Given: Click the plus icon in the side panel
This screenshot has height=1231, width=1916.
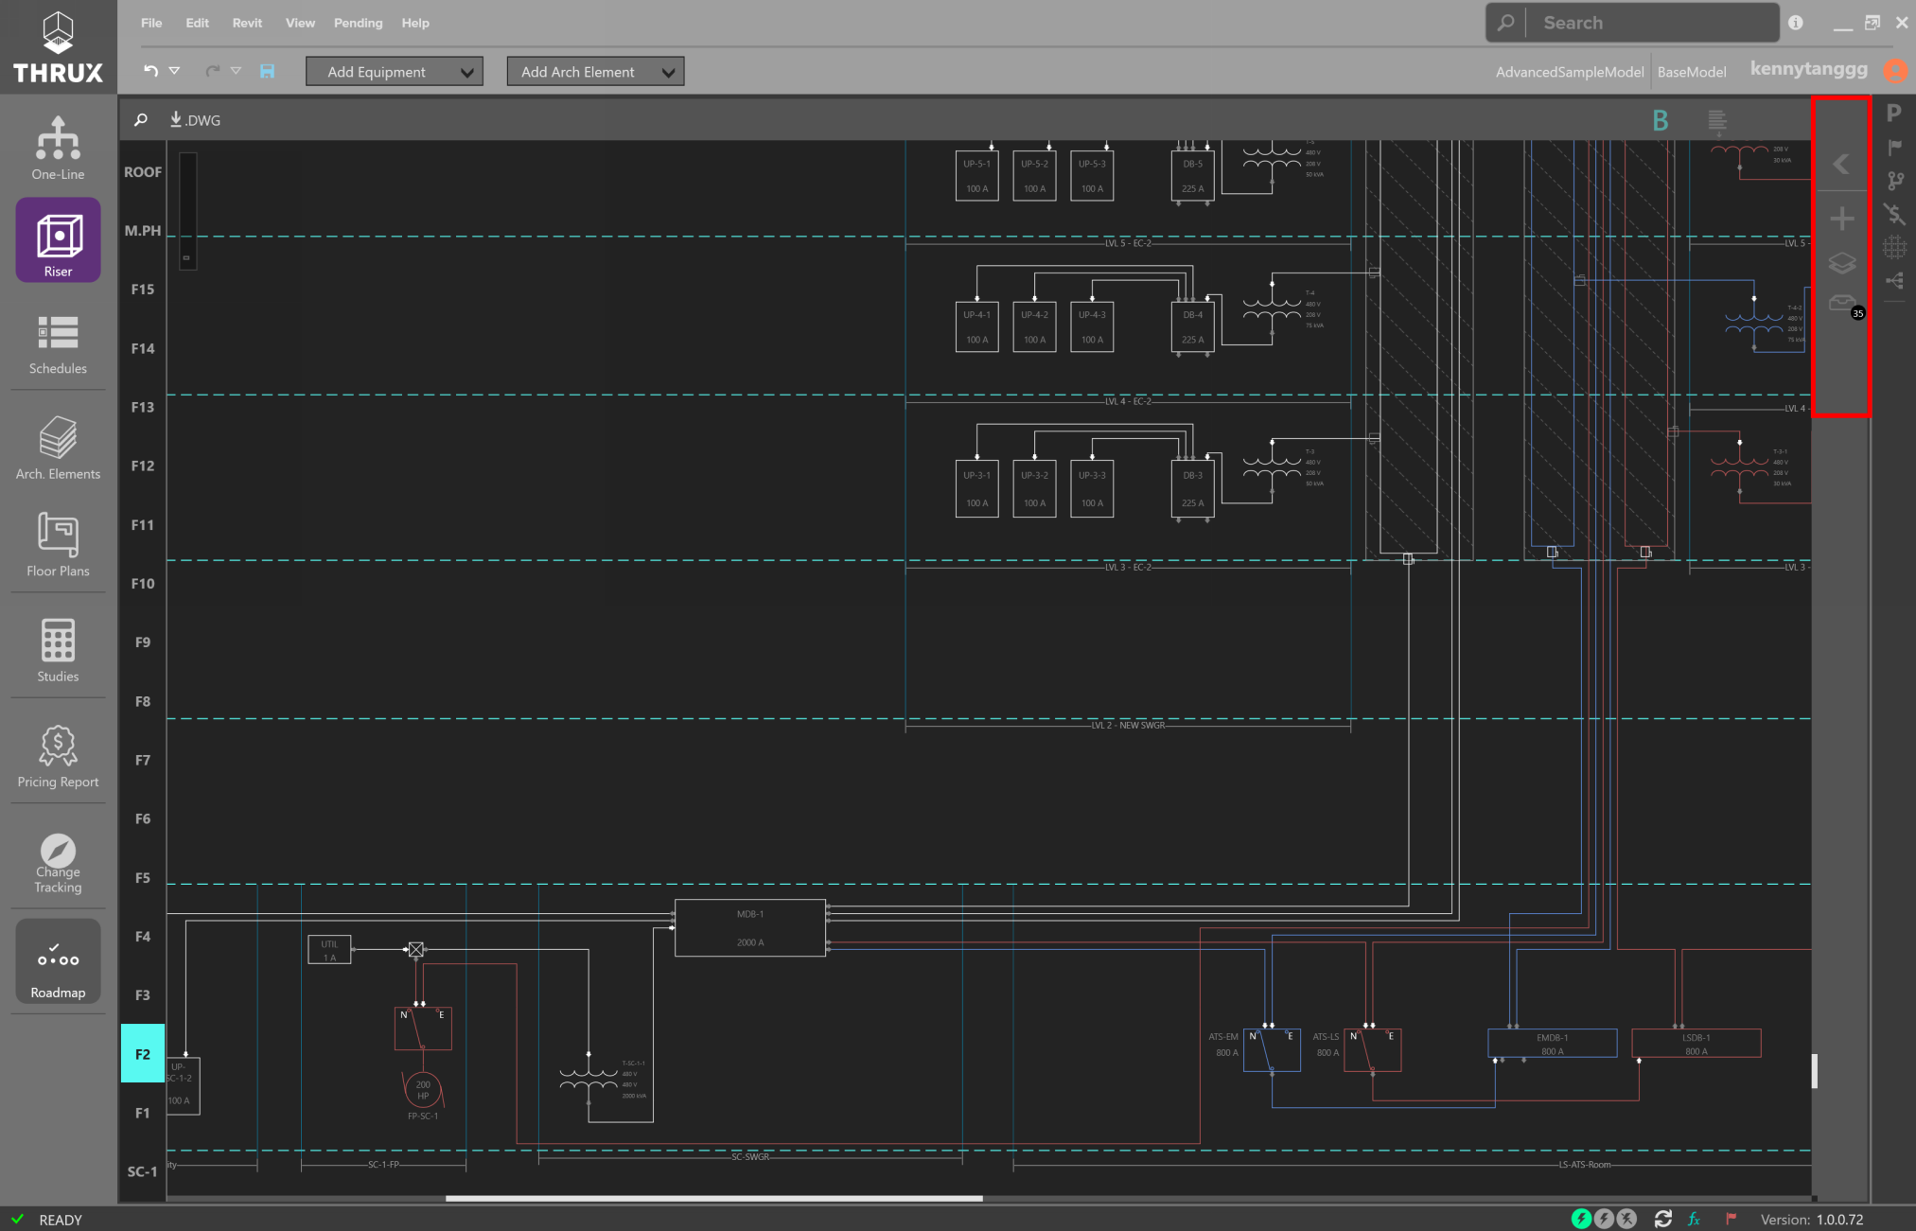Looking at the screenshot, I should point(1841,220).
